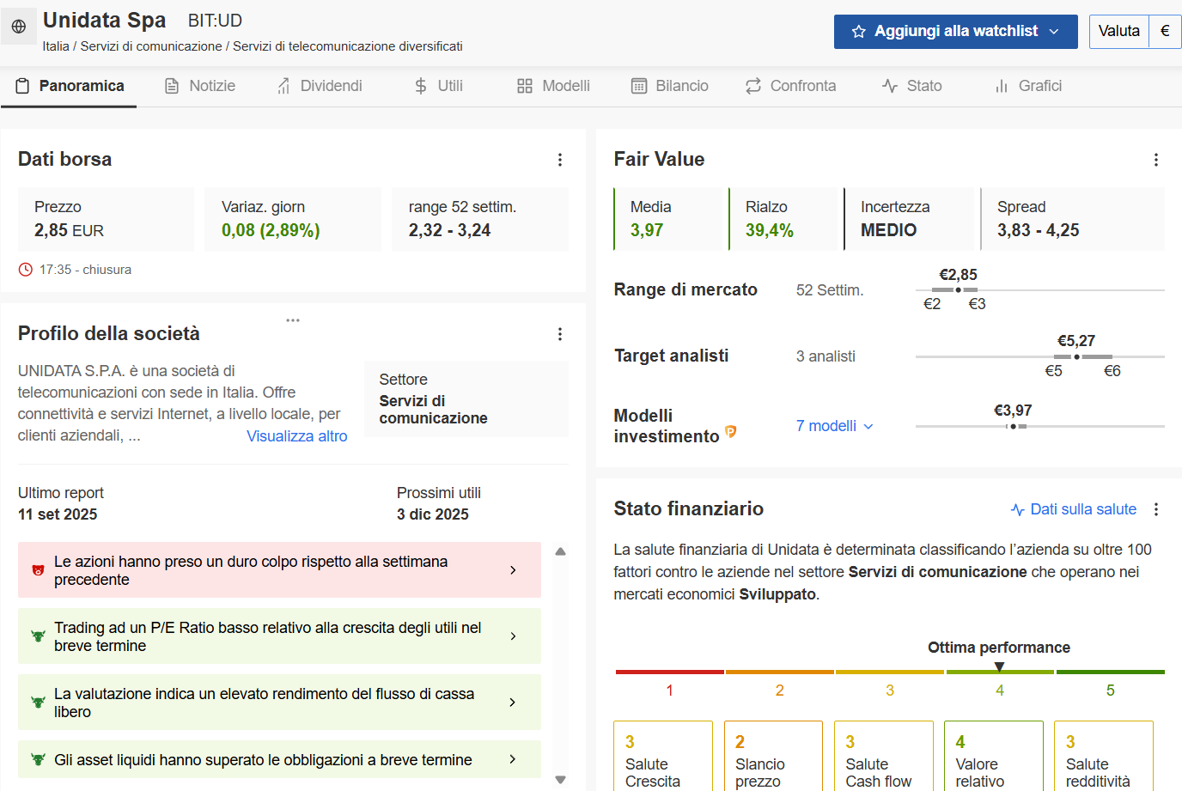Expand the Aggiungi alla watchlist dropdown
The image size is (1182, 791).
[1053, 32]
